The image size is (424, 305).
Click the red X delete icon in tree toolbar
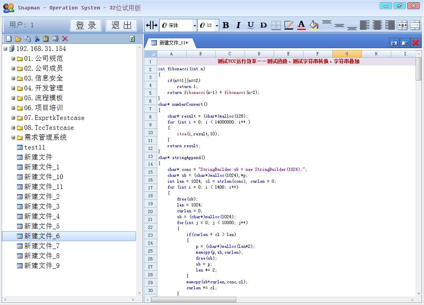pyautogui.click(x=65, y=39)
